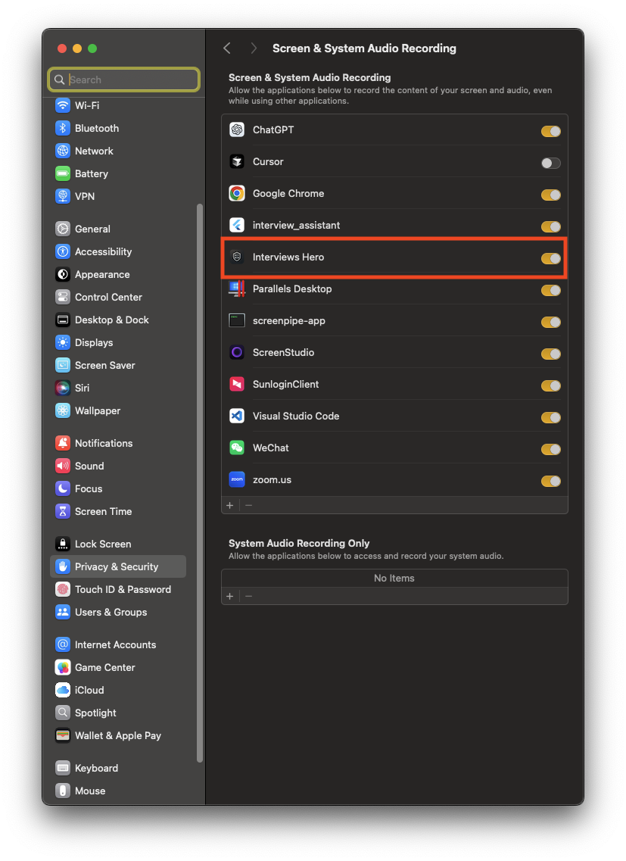Image resolution: width=626 pixels, height=861 pixels.
Task: Click the Screen Time hourglass icon
Action: (x=63, y=511)
